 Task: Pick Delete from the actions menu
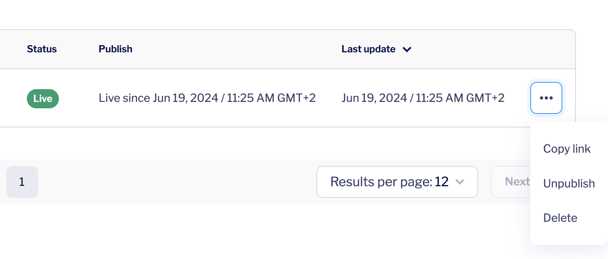pos(560,218)
